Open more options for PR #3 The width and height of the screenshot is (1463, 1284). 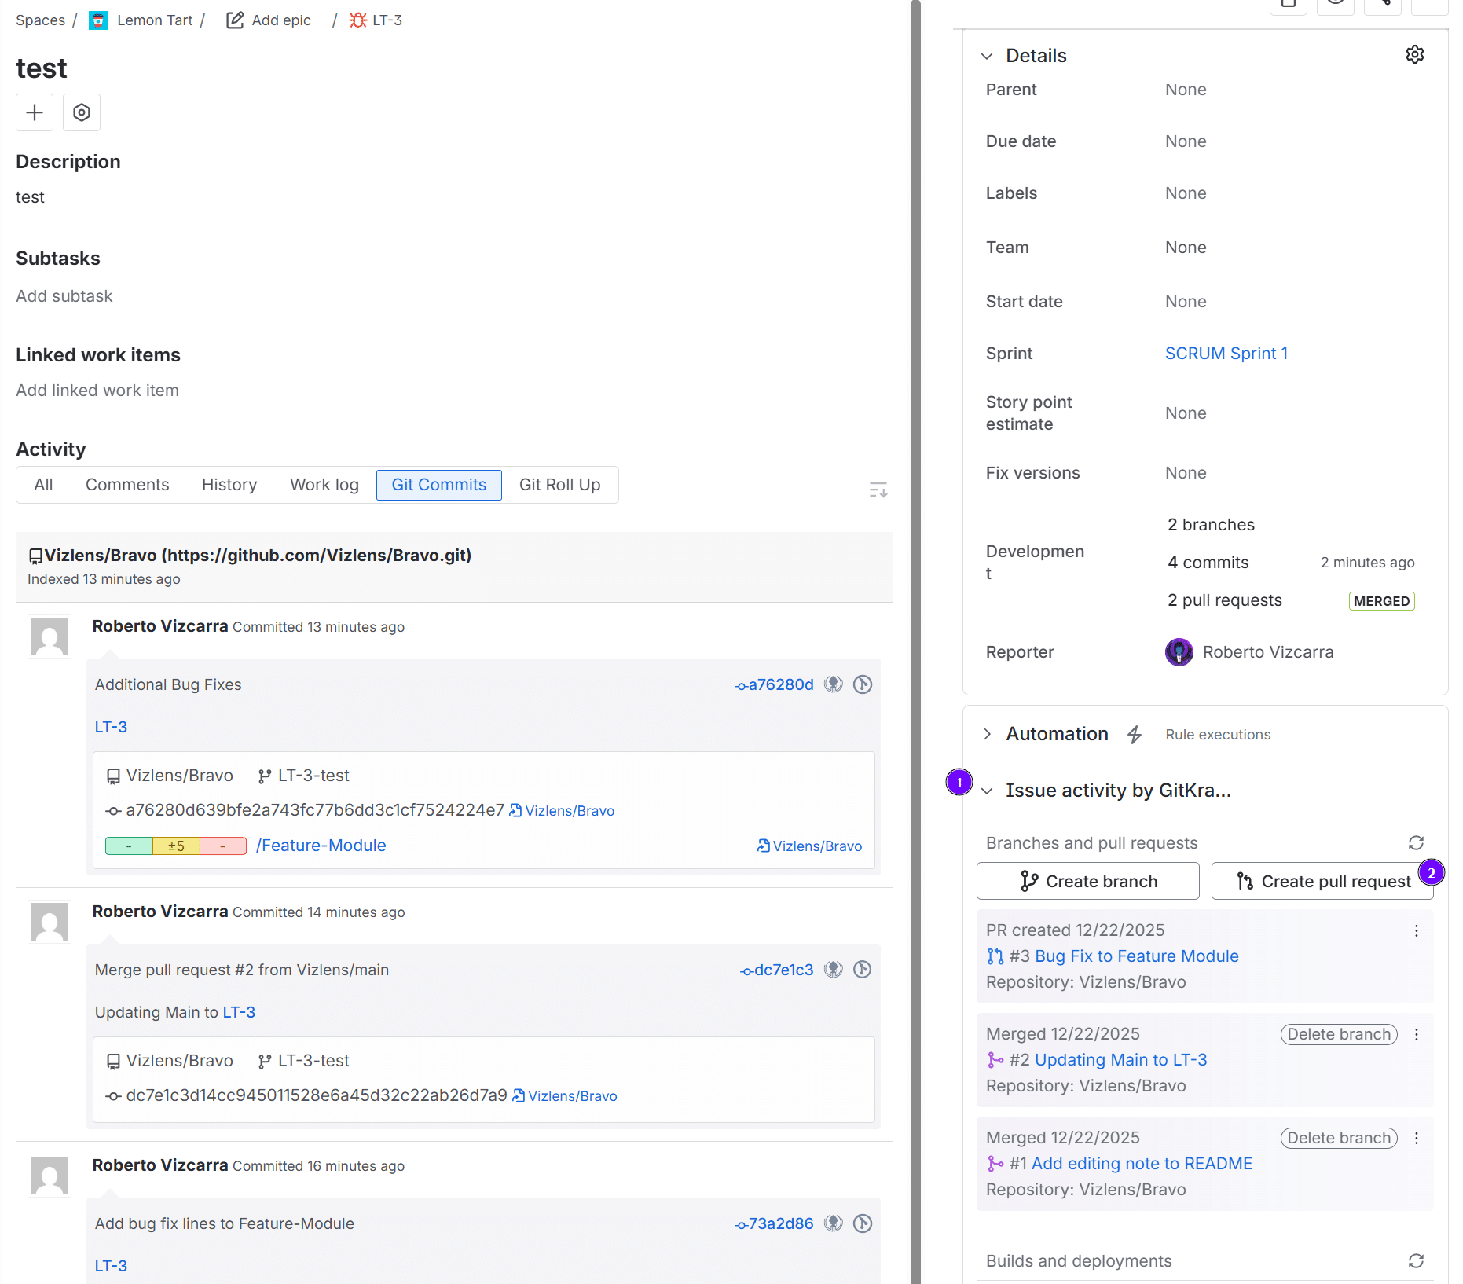(x=1416, y=930)
